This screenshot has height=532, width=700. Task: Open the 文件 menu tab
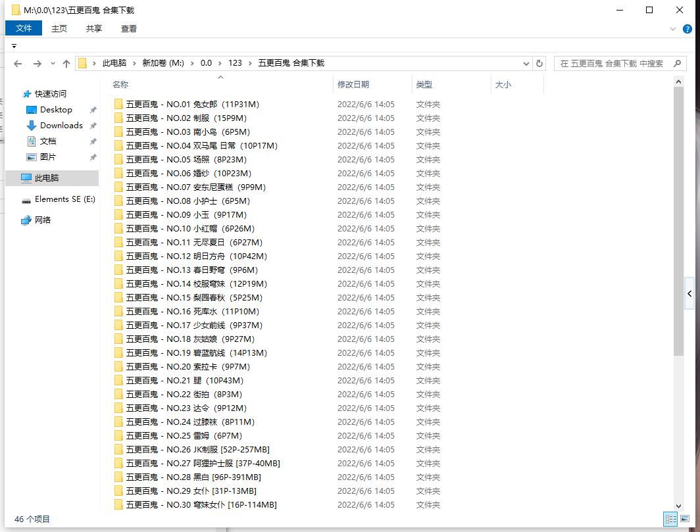coord(24,28)
